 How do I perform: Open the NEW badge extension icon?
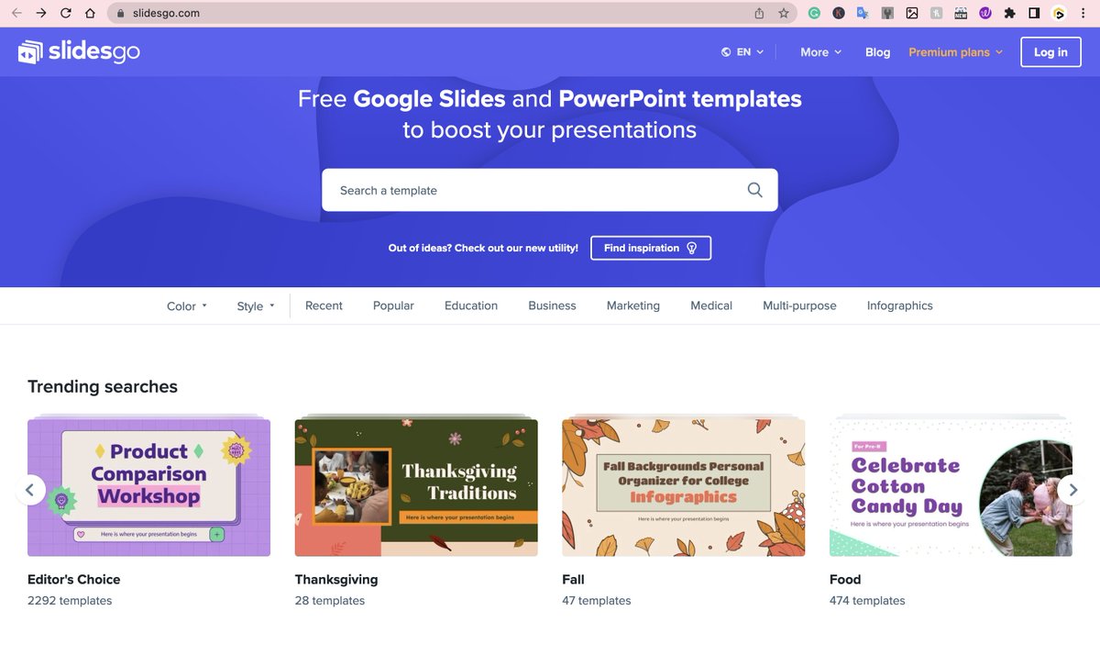point(961,13)
